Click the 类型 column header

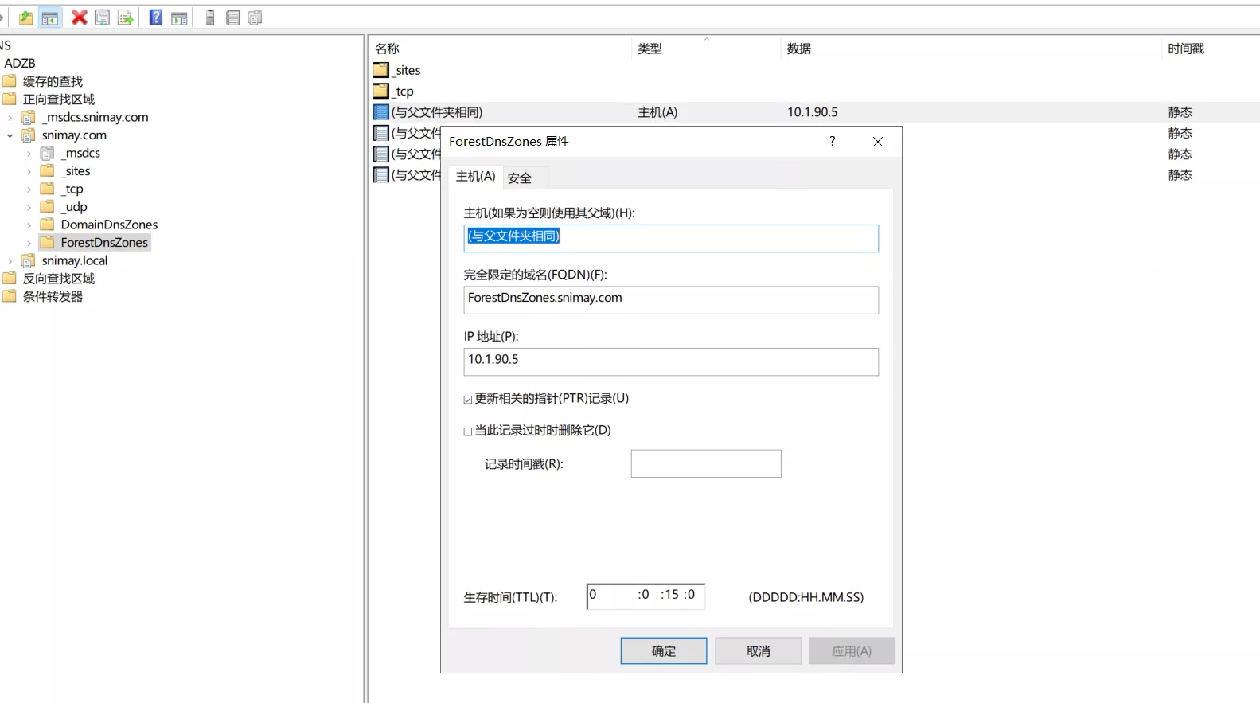coord(650,49)
